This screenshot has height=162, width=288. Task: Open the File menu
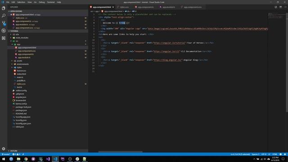pos(8,2)
